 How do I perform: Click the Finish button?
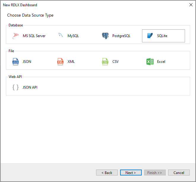pyautogui.click(x=155, y=173)
